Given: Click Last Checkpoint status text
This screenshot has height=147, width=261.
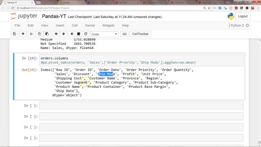Looking at the screenshot, I should pos(115,17).
